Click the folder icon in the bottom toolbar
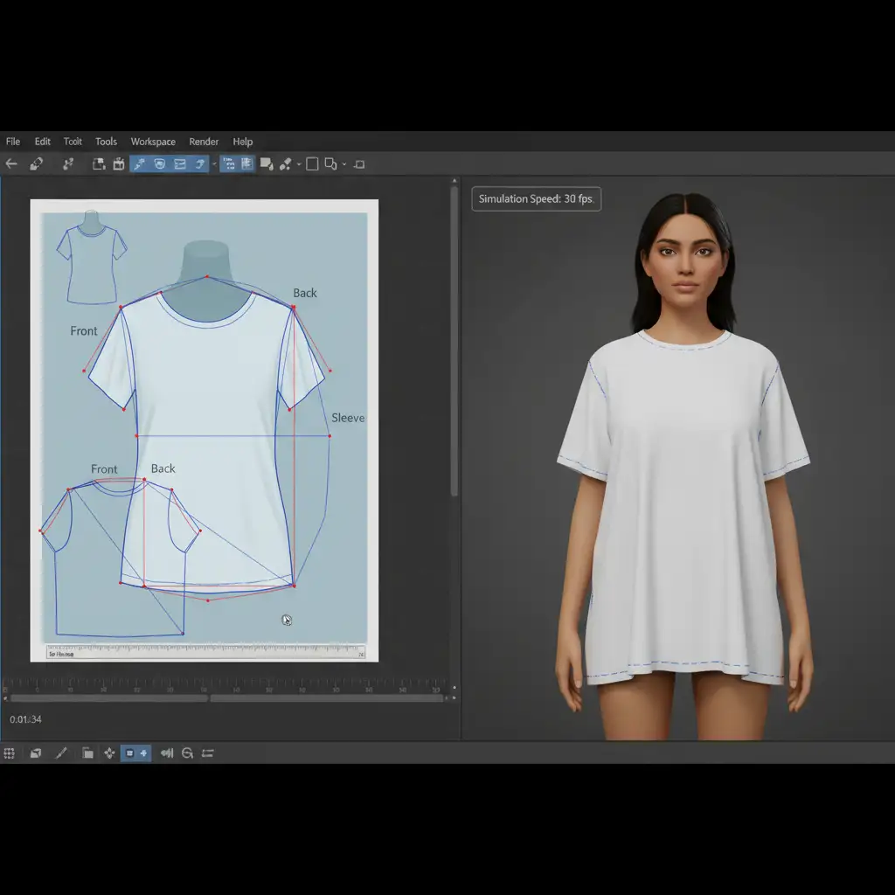The height and width of the screenshot is (895, 895). tap(87, 753)
